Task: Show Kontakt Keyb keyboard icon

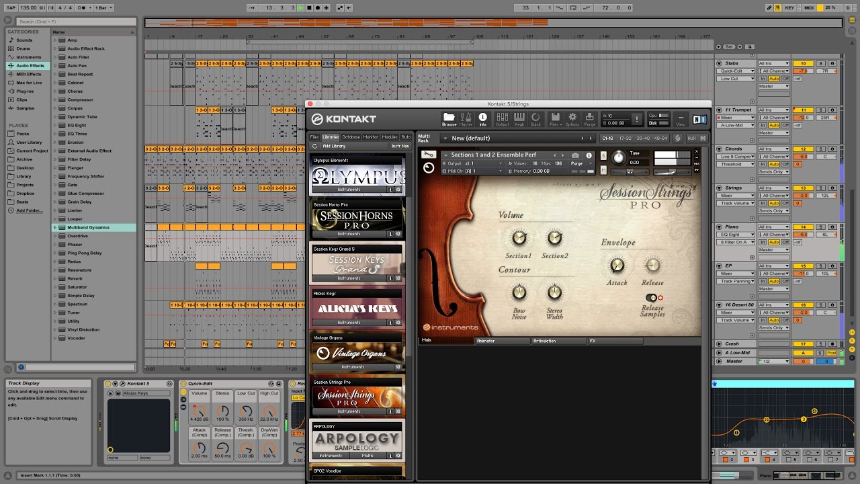Action: (519, 118)
